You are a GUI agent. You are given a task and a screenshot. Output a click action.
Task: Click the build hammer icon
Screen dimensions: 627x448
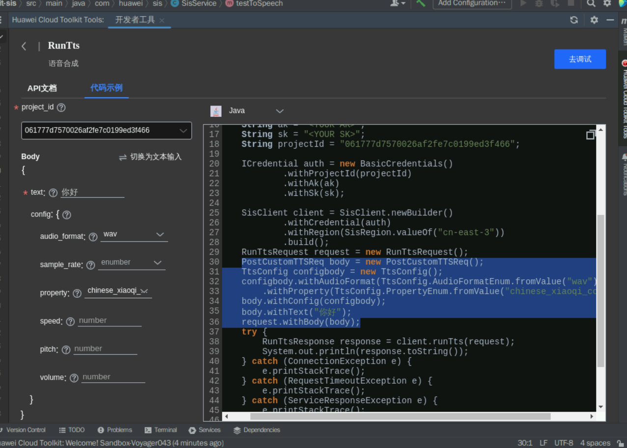[421, 3]
